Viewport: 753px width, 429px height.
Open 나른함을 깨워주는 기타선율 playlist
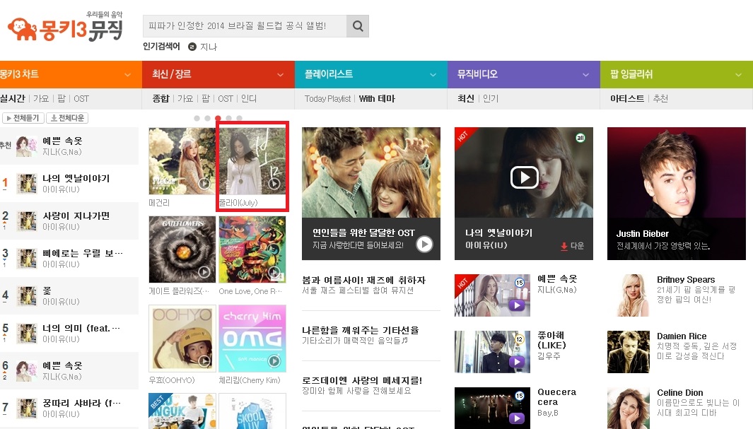click(360, 330)
